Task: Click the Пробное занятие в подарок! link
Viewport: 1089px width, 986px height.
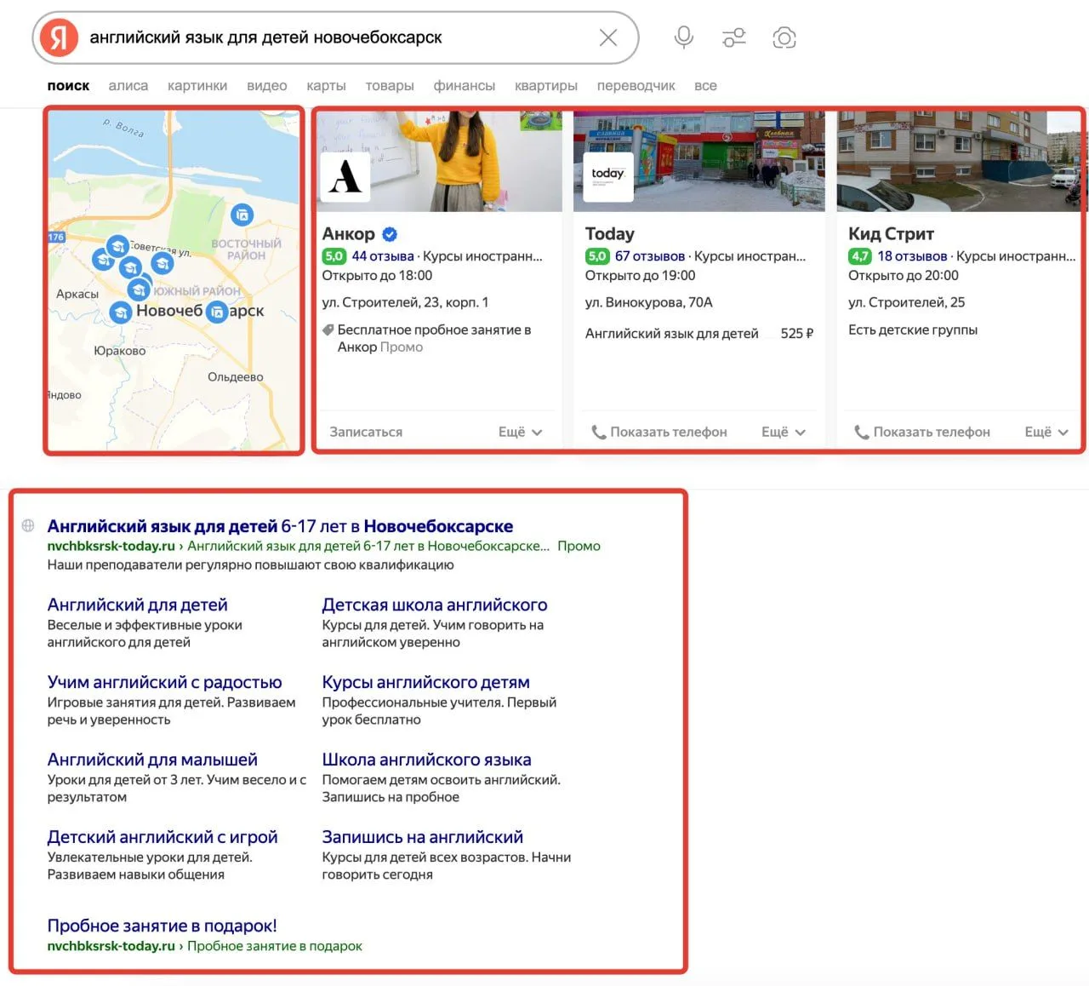Action: point(162,926)
